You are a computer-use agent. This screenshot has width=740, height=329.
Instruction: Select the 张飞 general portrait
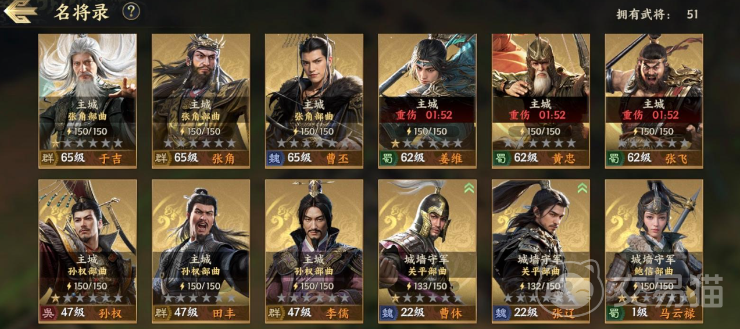coord(654,101)
